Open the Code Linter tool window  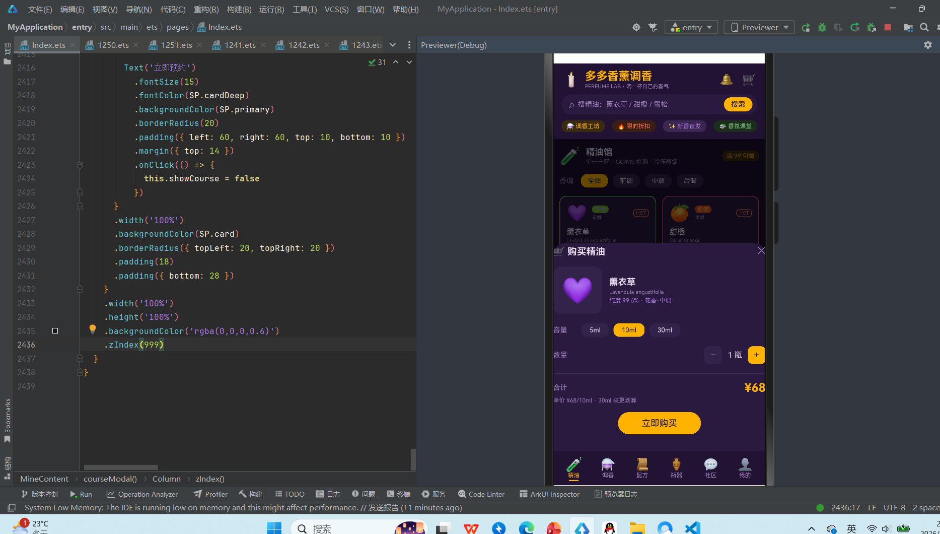pyautogui.click(x=481, y=494)
